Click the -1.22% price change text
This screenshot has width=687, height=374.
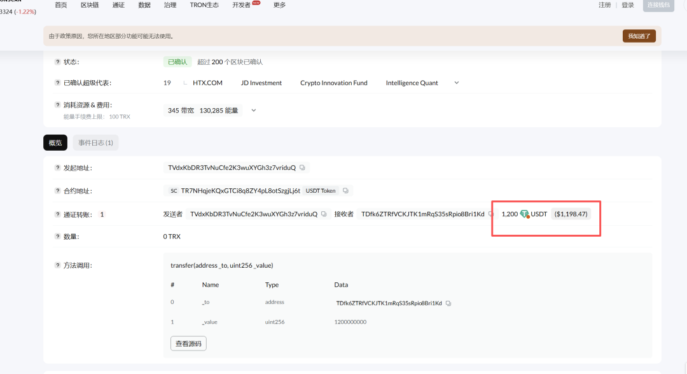click(x=25, y=12)
